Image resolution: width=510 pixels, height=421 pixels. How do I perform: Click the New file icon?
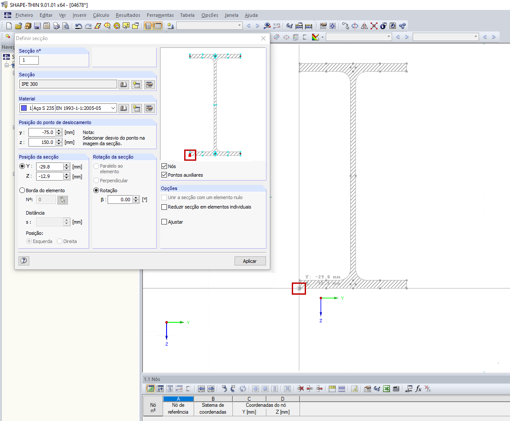(x=9, y=26)
